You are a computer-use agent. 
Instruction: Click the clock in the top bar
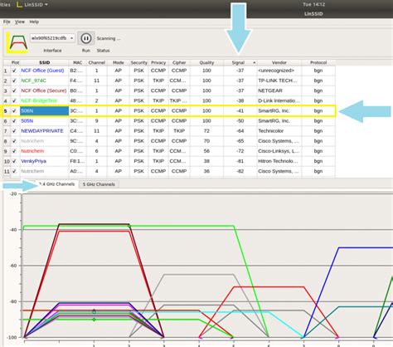pos(313,4)
